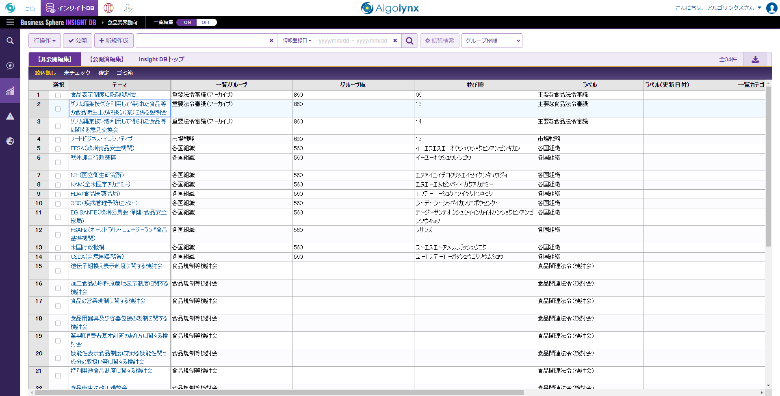Switch to the 【公開済編集】 tab
The height and width of the screenshot is (396, 780).
(x=107, y=59)
